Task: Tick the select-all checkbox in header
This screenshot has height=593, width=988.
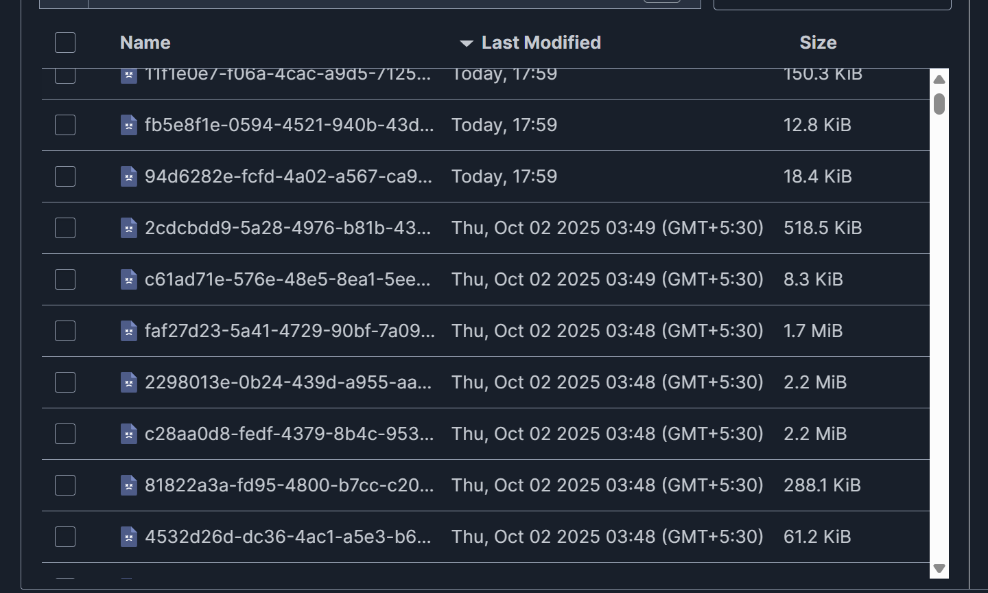Action: [x=65, y=43]
